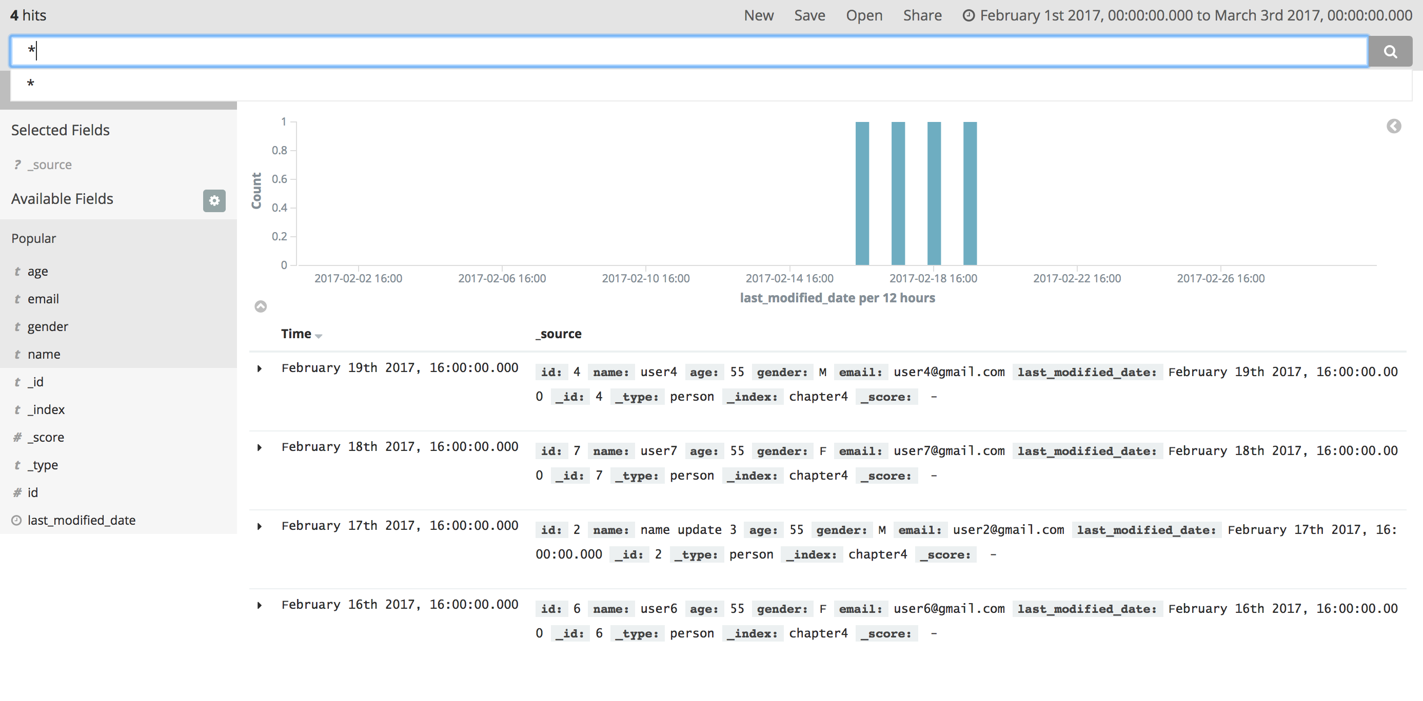The width and height of the screenshot is (1423, 701).
Task: Click the 'name update 3' value
Action: pyautogui.click(x=688, y=530)
